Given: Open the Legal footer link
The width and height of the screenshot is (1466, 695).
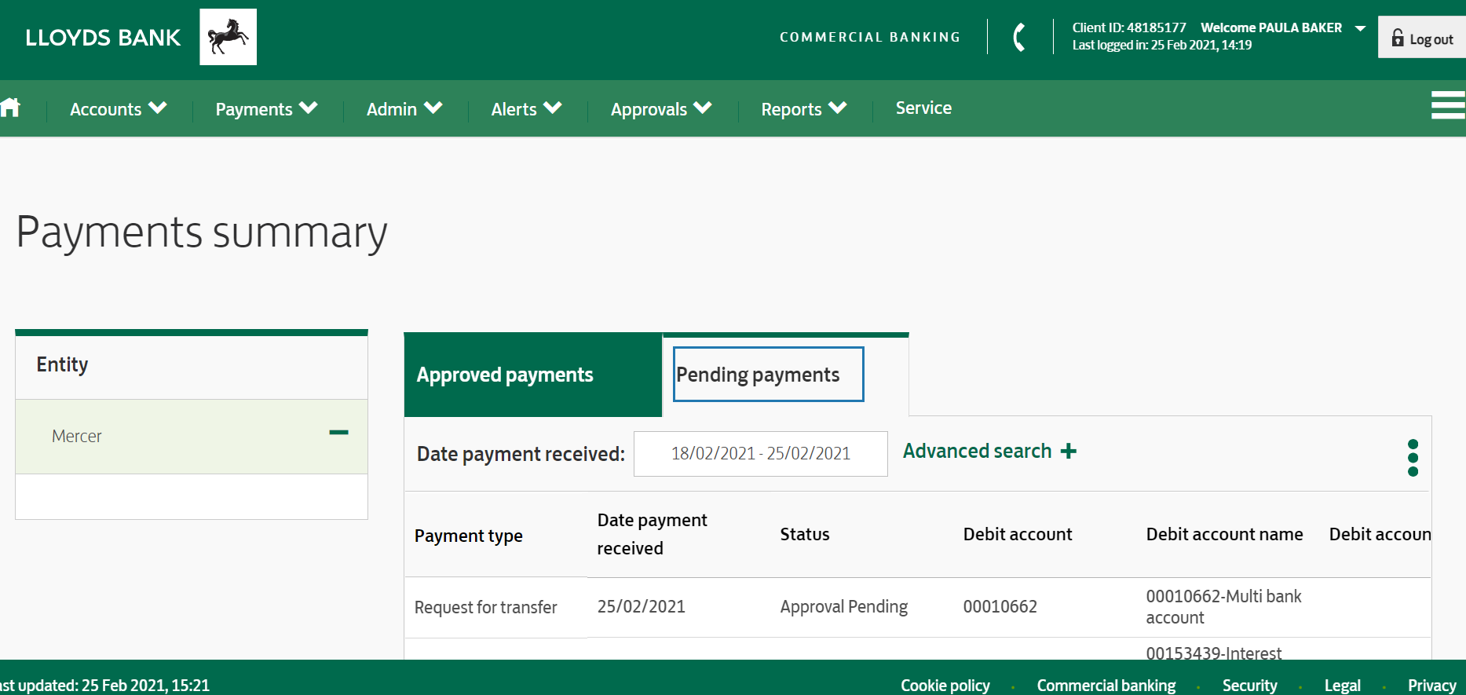Looking at the screenshot, I should click(x=1343, y=685).
